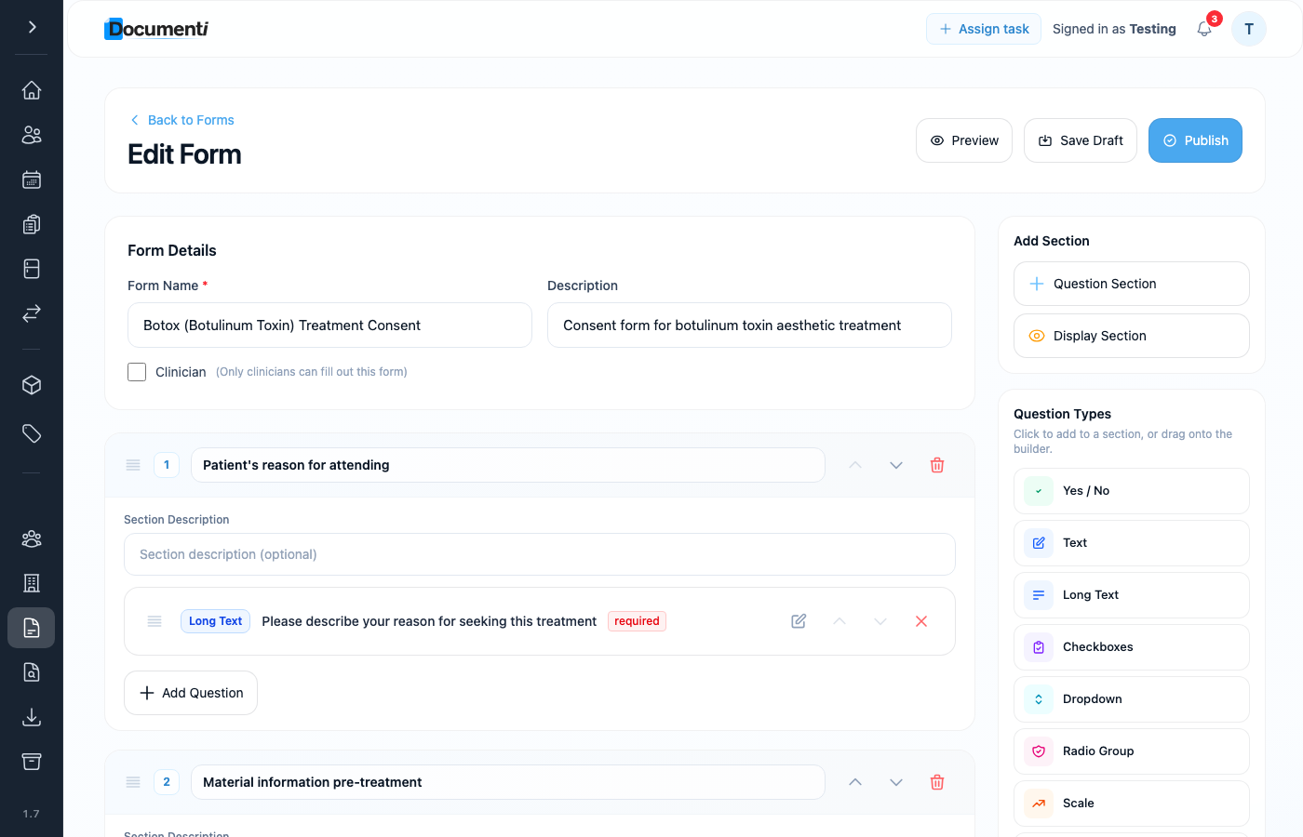This screenshot has width=1303, height=837.
Task: Move the Long Text question up
Action: pyautogui.click(x=840, y=621)
